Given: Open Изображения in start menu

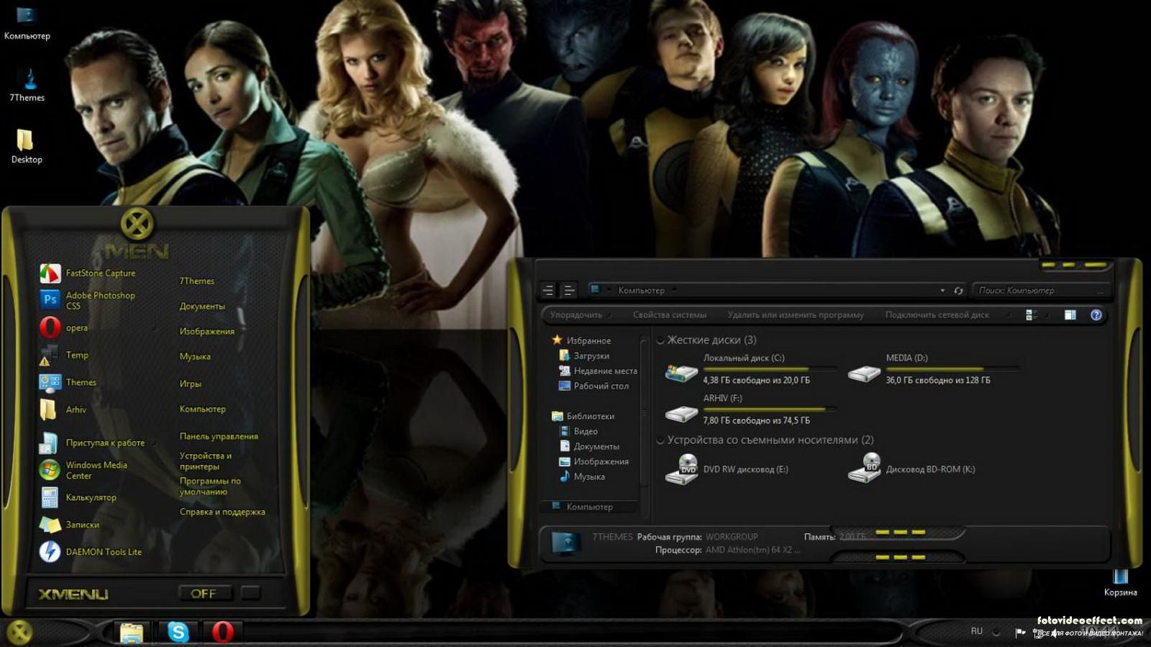Looking at the screenshot, I should pyautogui.click(x=206, y=331).
